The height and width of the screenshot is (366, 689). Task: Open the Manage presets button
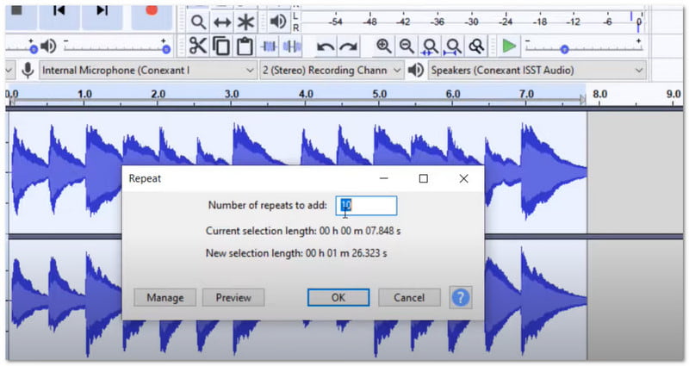(164, 297)
